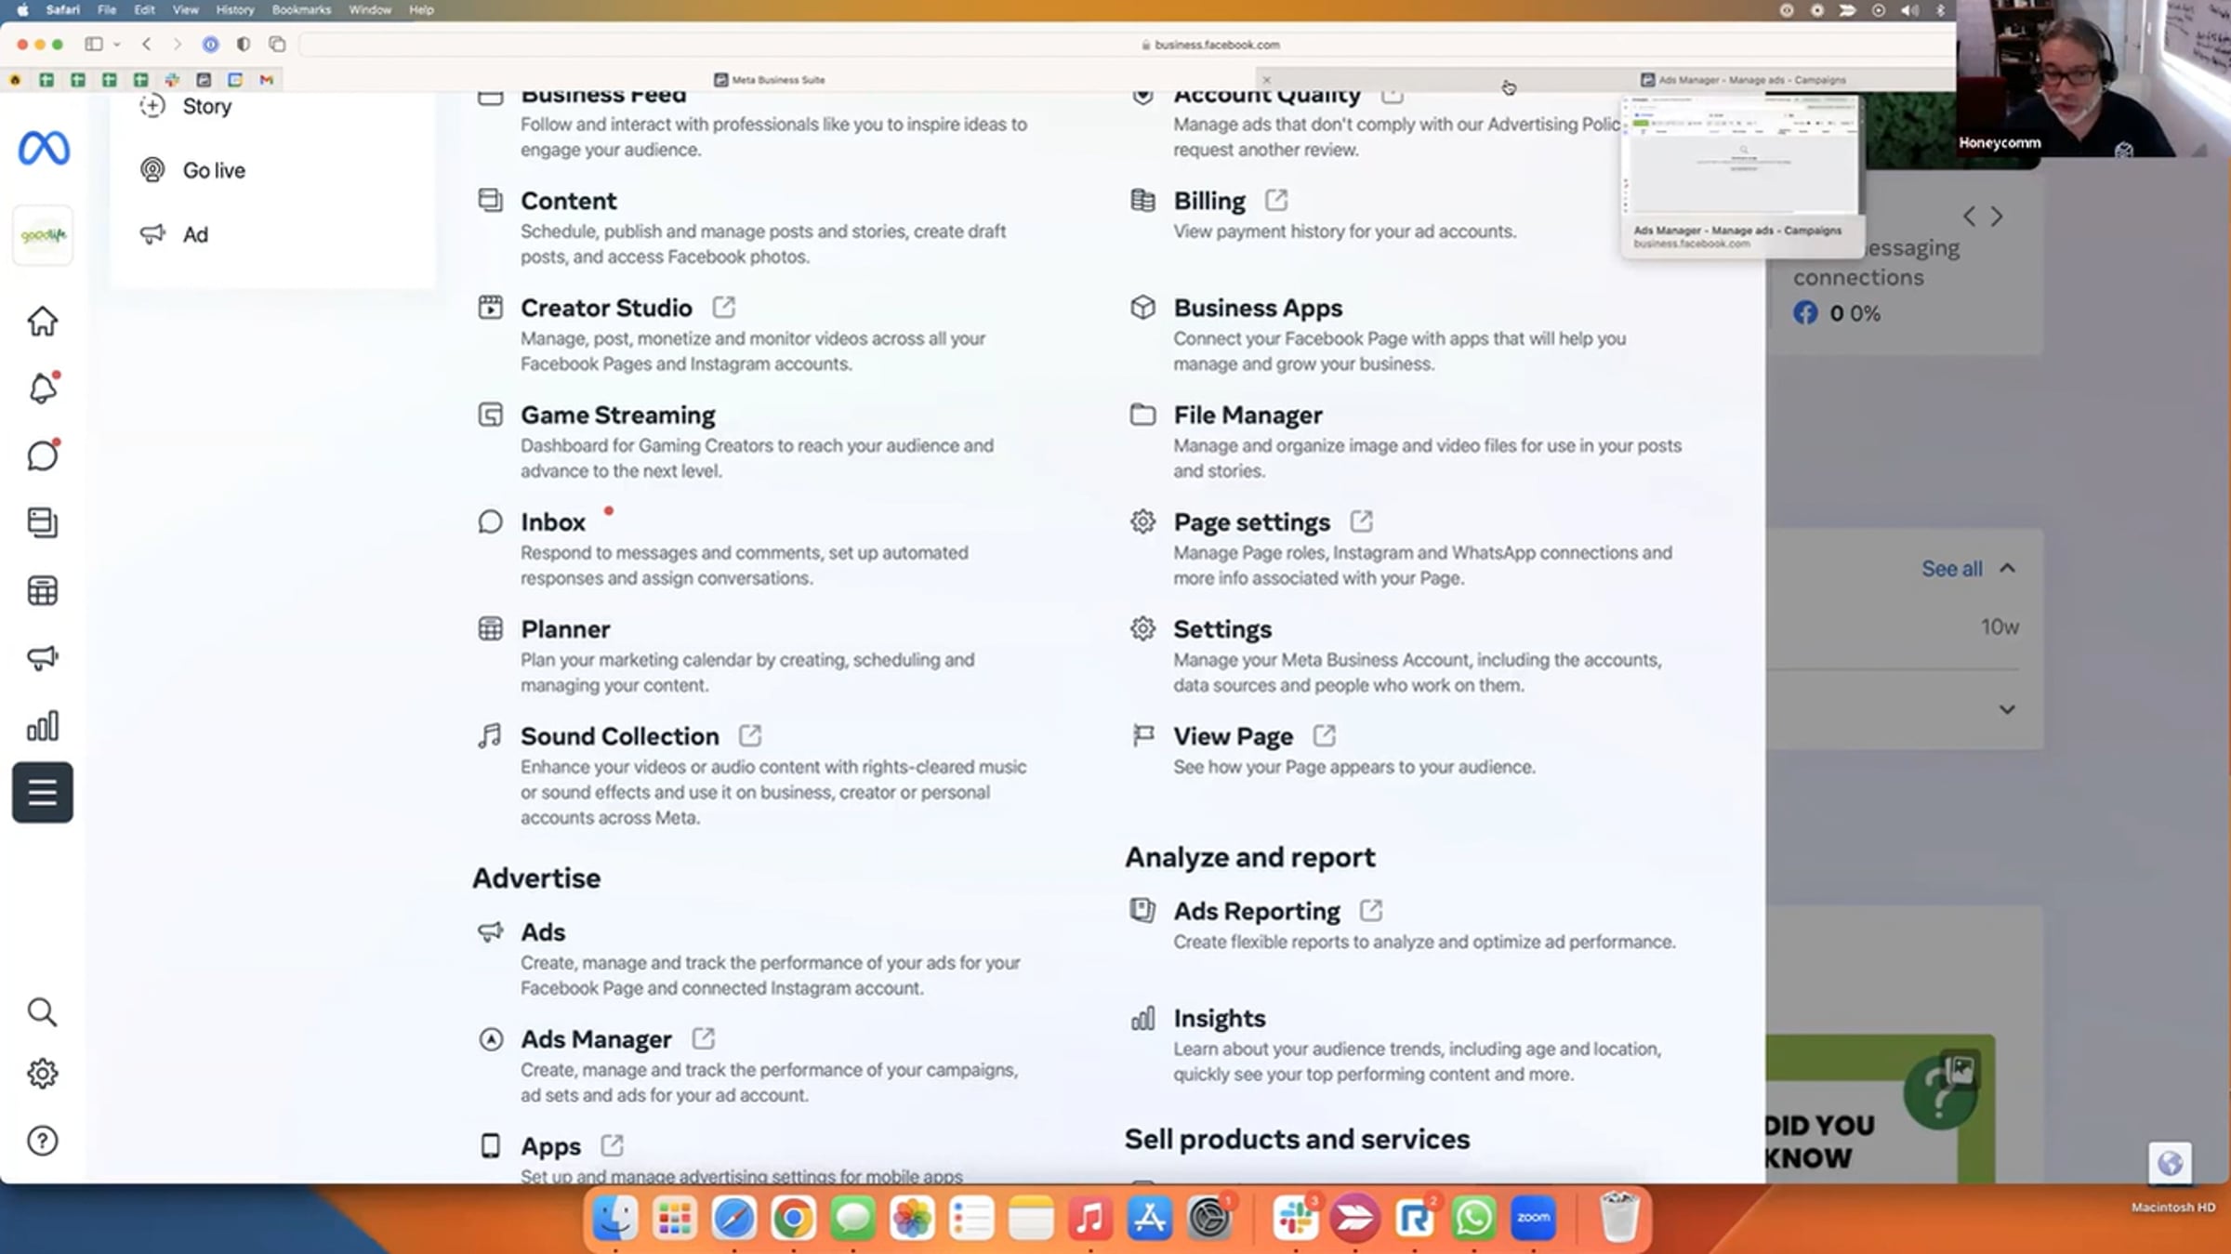
Task: Click the sidebar search magnifier icon
Action: [x=42, y=1011]
